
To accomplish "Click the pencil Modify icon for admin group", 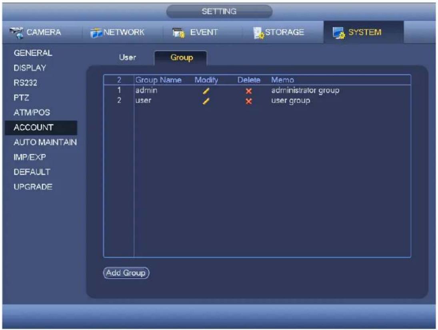I will pyautogui.click(x=206, y=91).
